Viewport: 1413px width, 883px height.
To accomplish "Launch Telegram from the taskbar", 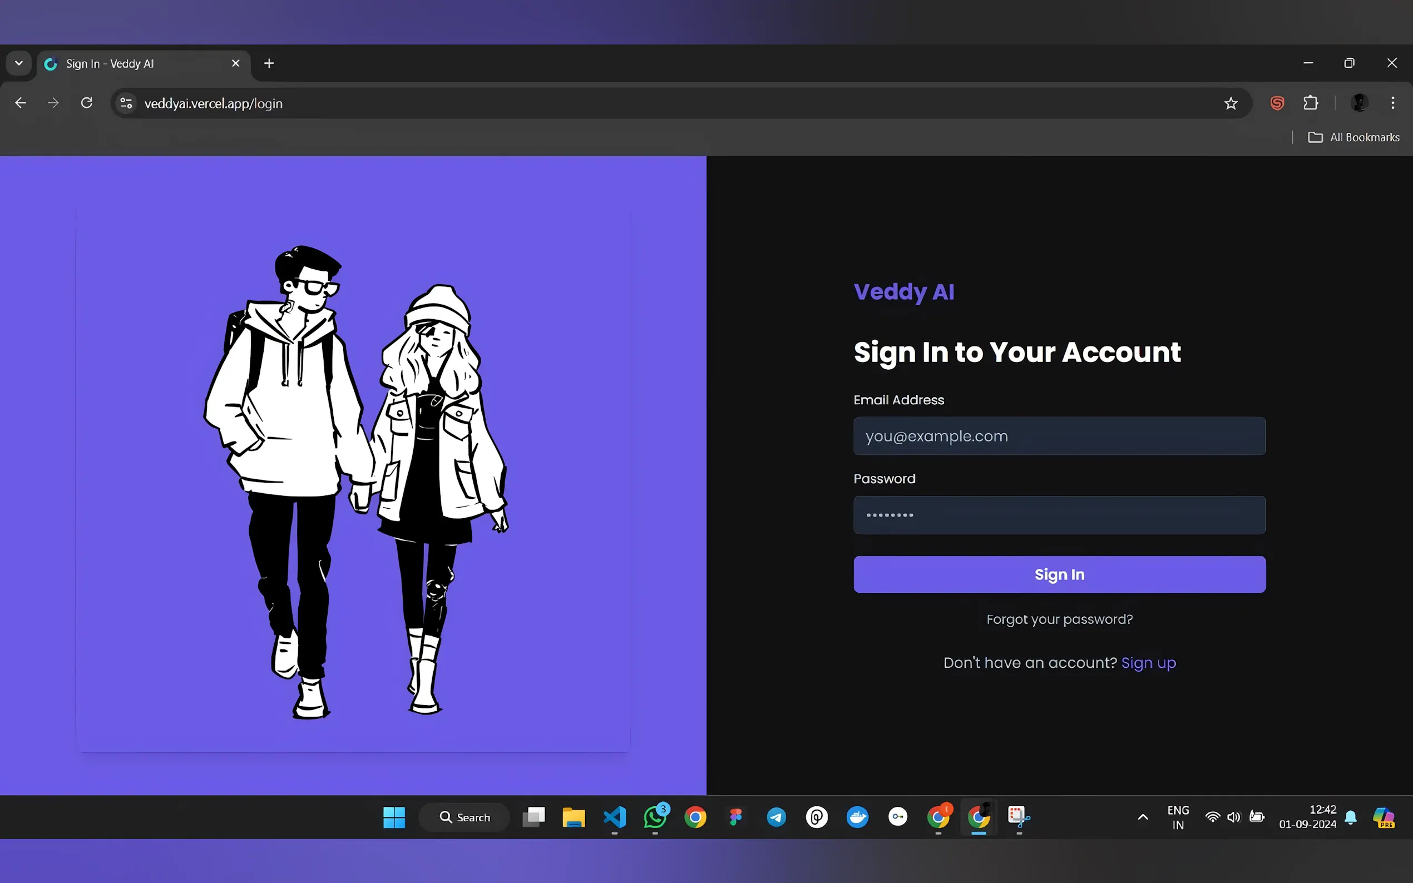I will click(x=776, y=816).
